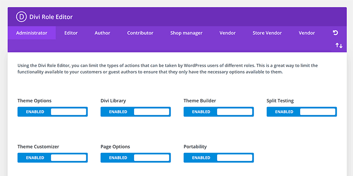Toggle the Split Testing switch

pos(302,112)
